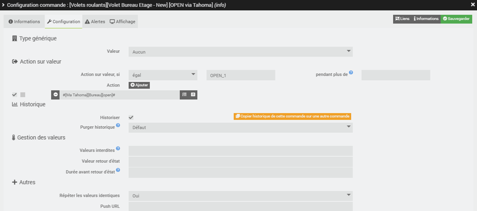Click the help icon next to 'pendant plus de'

pos(351,72)
